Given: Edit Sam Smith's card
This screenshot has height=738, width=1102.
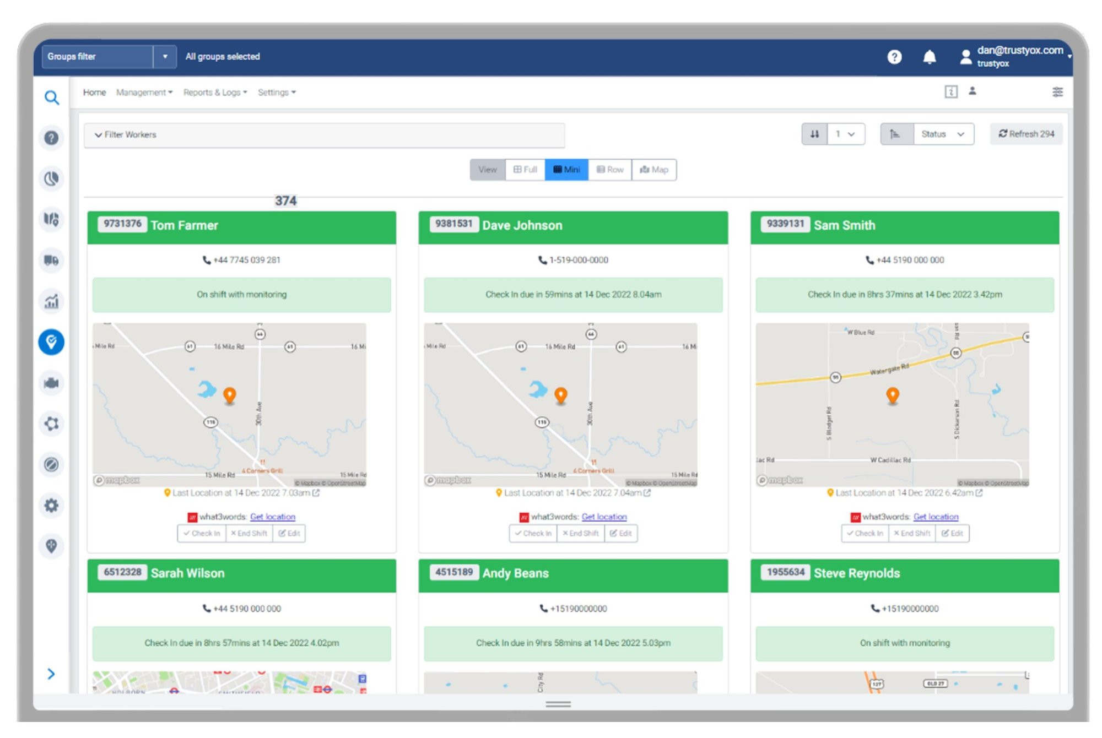Looking at the screenshot, I should tap(952, 533).
